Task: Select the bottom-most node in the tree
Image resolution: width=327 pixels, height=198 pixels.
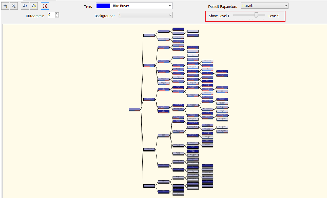Action: point(178,194)
